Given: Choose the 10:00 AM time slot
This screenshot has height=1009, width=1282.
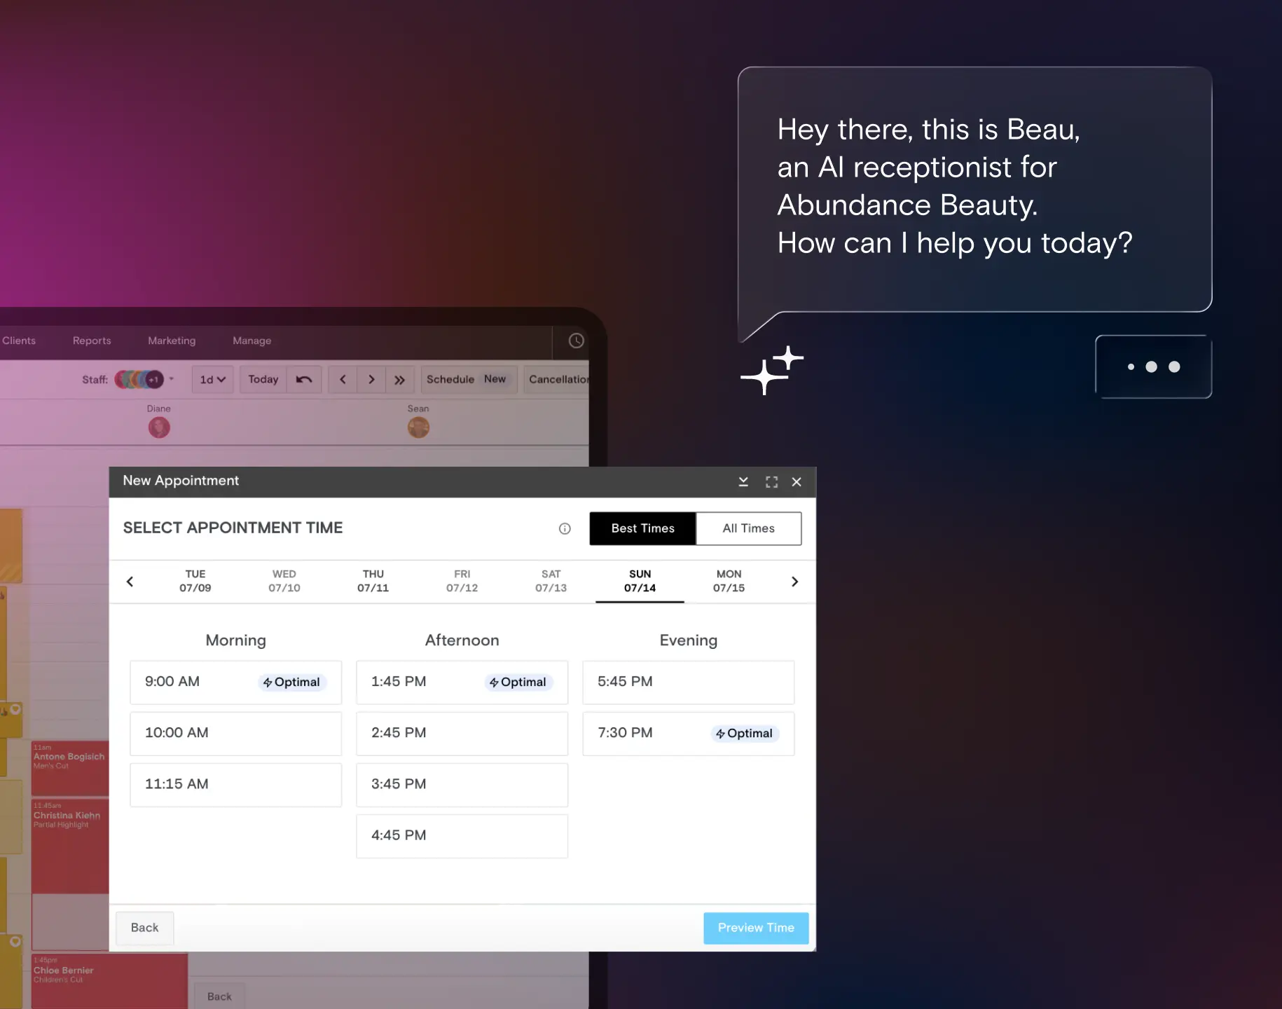Looking at the screenshot, I should pos(236,733).
